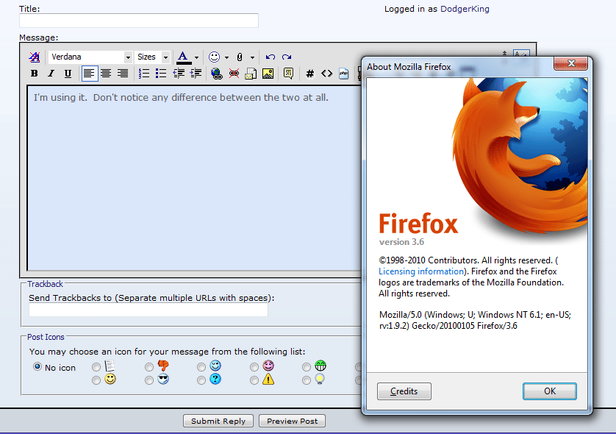Viewport: 616px width, 434px height.
Task: Expand the font color arrow dropdown
Action: pyautogui.click(x=196, y=57)
